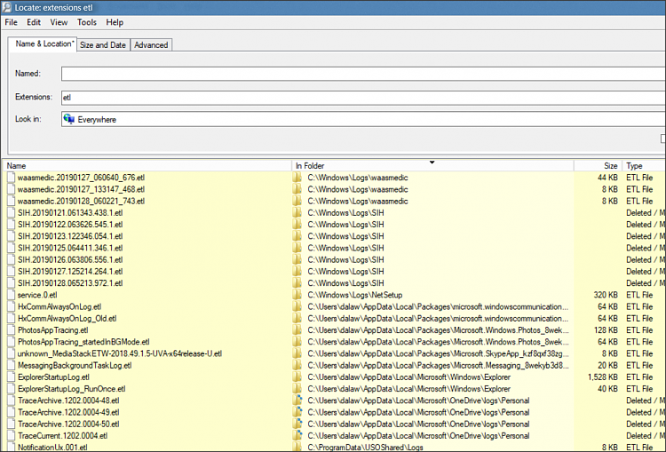Click folder icon in SIH.20190125.064411.346.1.etl row
Screen dimensions: 666x452
297,248
